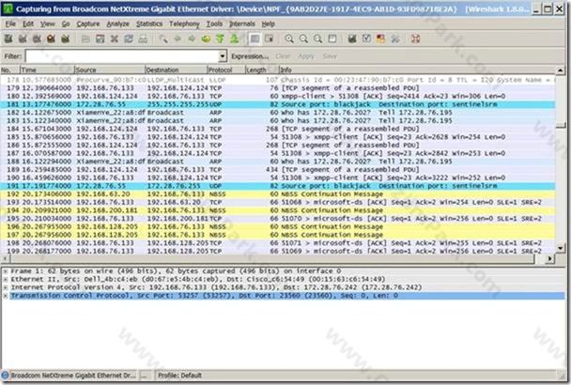Screen dimensions: 571x385
Task: Start a new live capture icon
Action: (37, 38)
